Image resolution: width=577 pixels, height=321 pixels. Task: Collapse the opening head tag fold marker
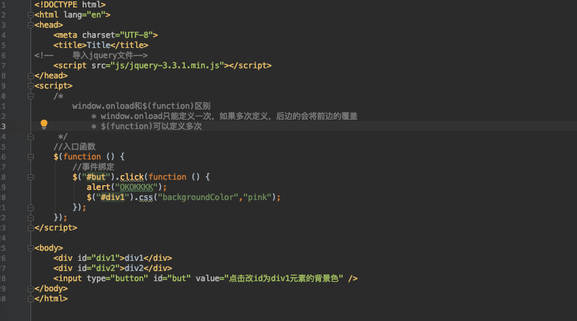31,26
